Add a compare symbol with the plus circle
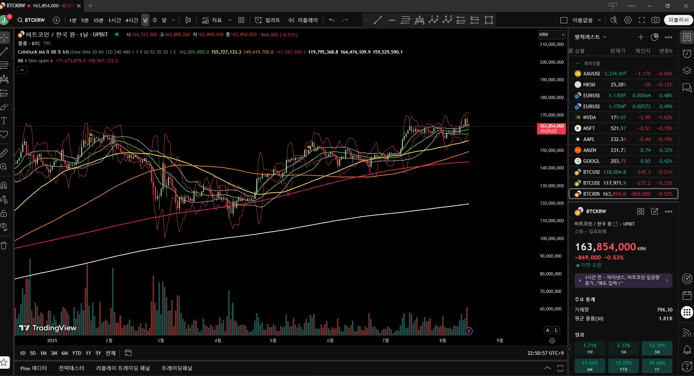 (x=56, y=20)
